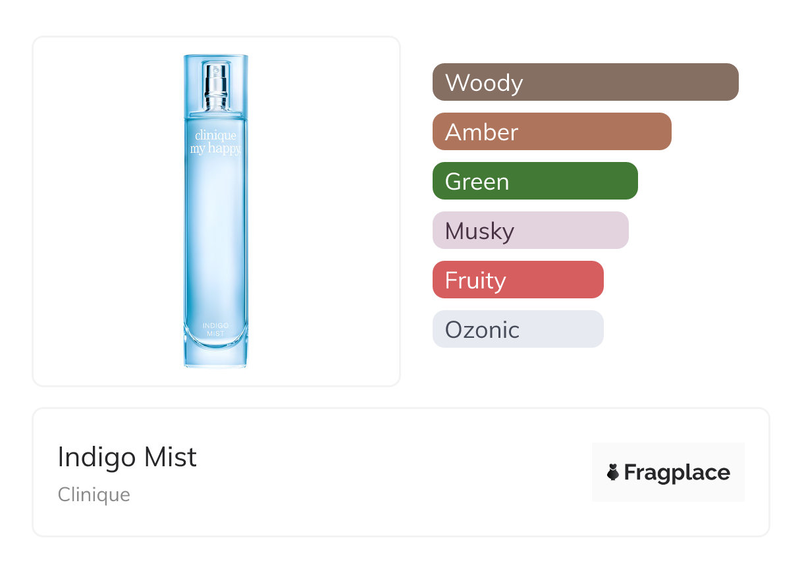
Task: Click the Musky label text
Action: [480, 232]
